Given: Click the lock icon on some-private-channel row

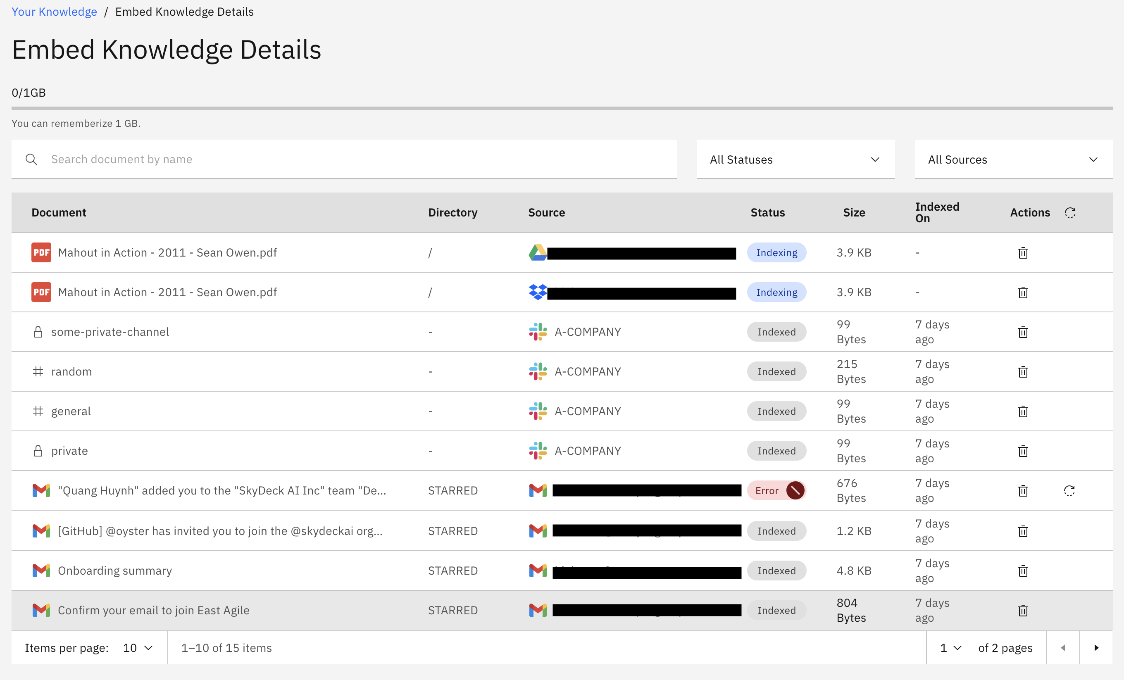Looking at the screenshot, I should click(x=38, y=332).
